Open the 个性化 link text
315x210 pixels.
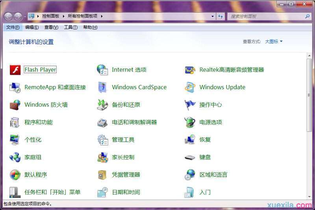(33, 140)
